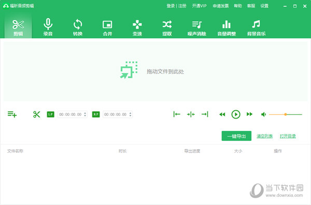311x205 pixels.
Task: Minimize the window
Action: click(x=285, y=6)
